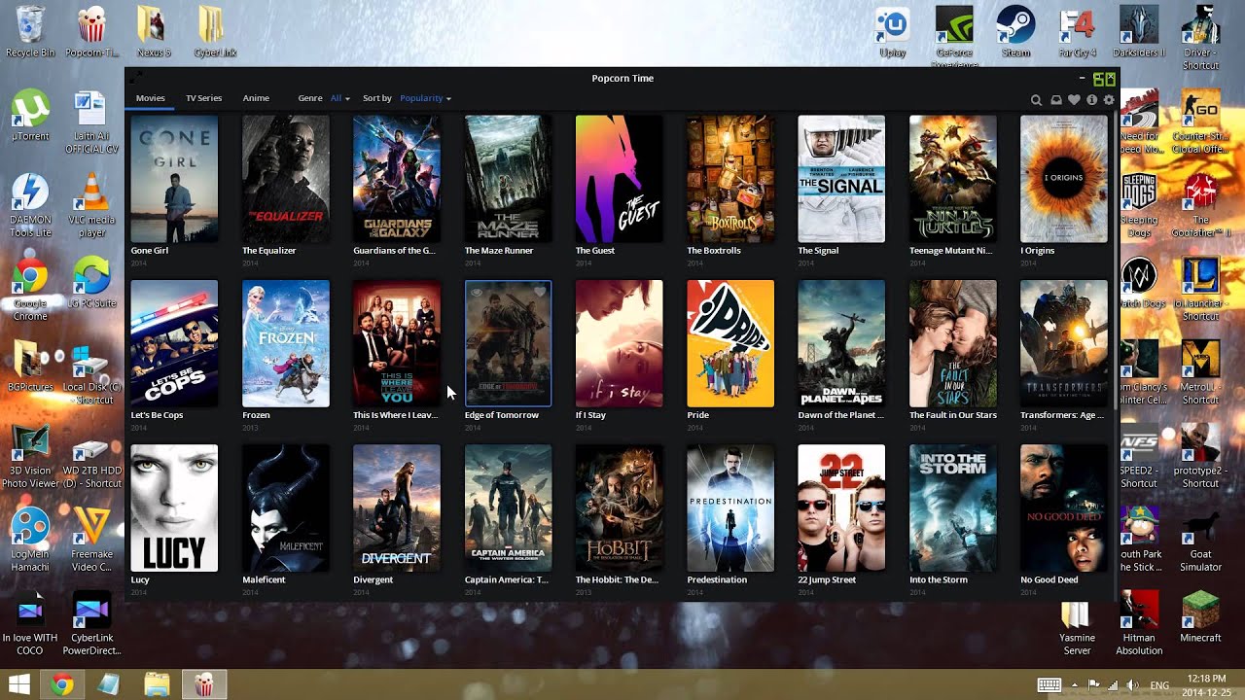
Task: Expand the Genre All dropdown
Action: pos(339,98)
